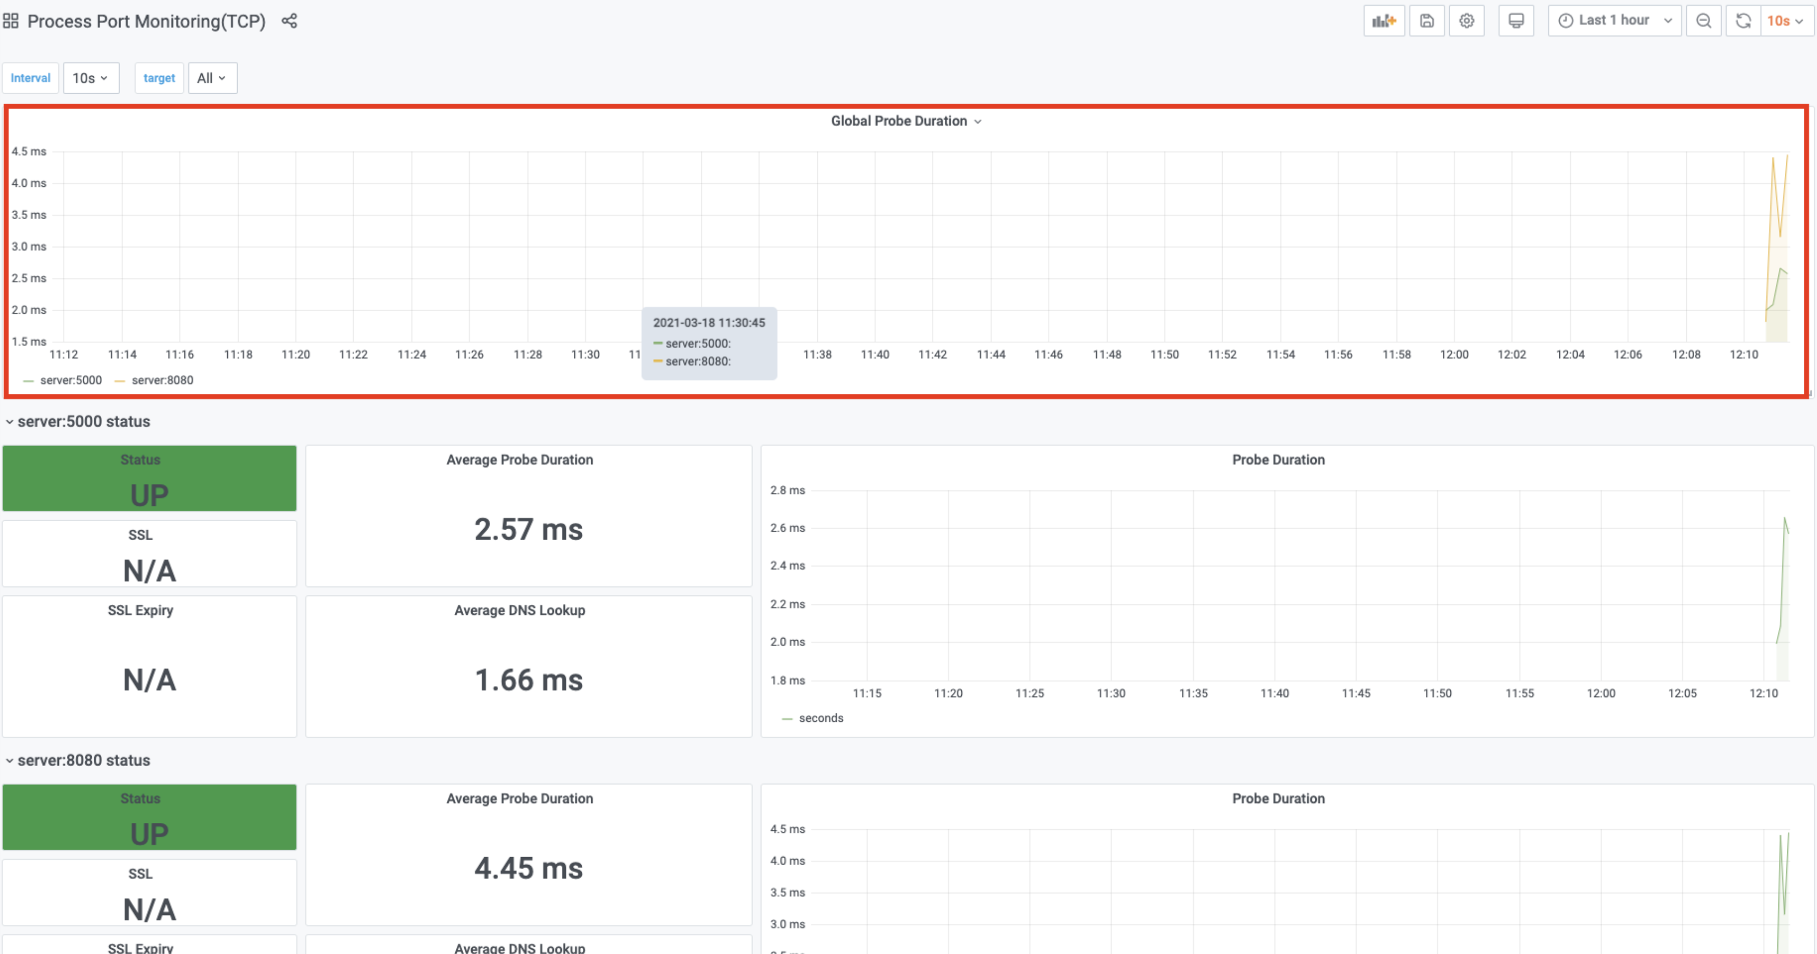
Task: Toggle seconds series in Probe Duration legend
Action: tap(820, 718)
